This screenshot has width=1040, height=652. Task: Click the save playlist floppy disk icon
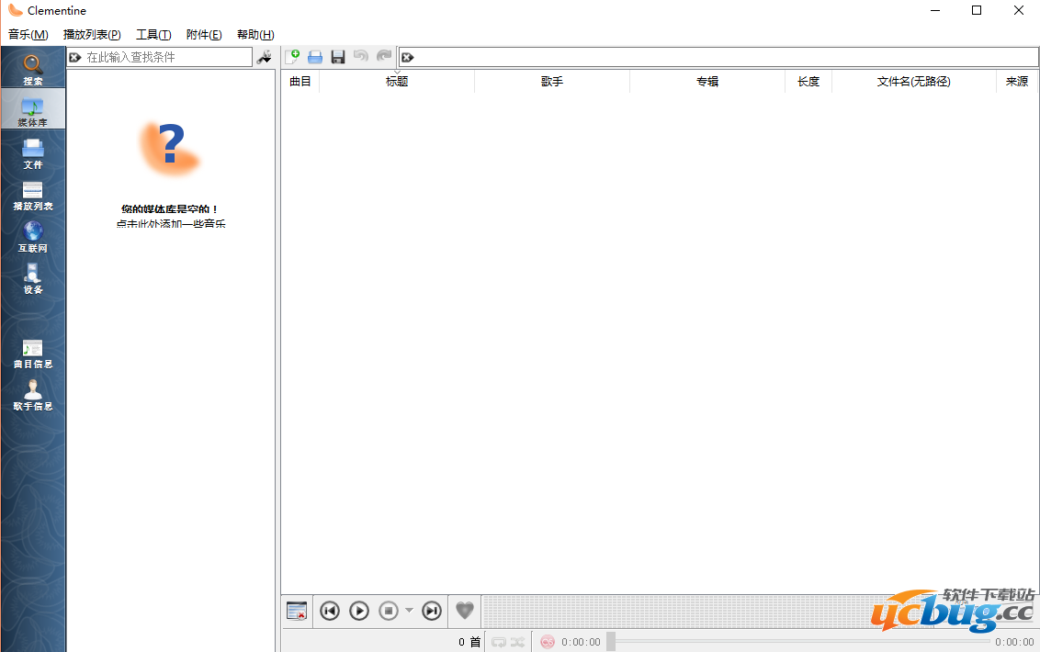(338, 57)
